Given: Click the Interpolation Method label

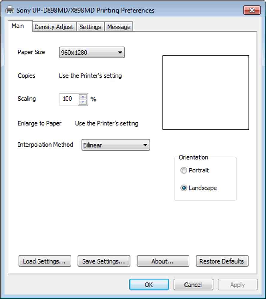Looking at the screenshot, I should pyautogui.click(x=45, y=145).
